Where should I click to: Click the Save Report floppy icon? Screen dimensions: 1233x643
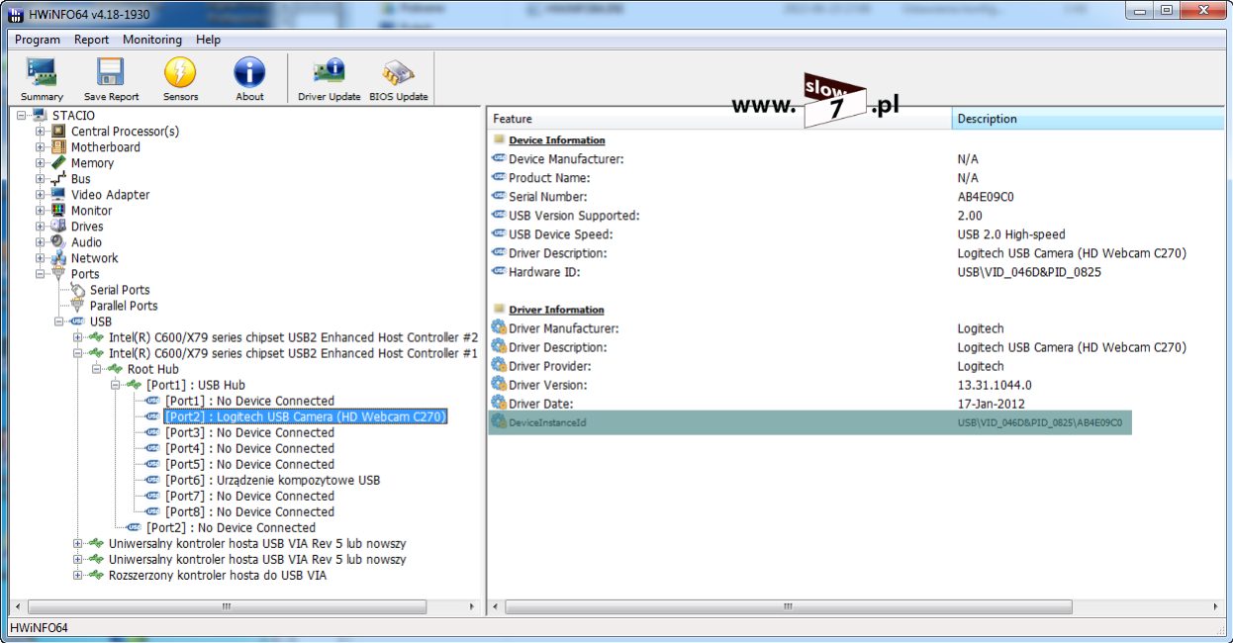(111, 79)
